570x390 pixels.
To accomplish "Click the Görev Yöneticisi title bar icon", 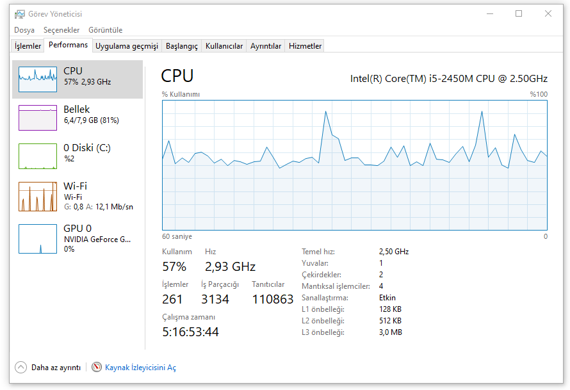I will [x=20, y=13].
